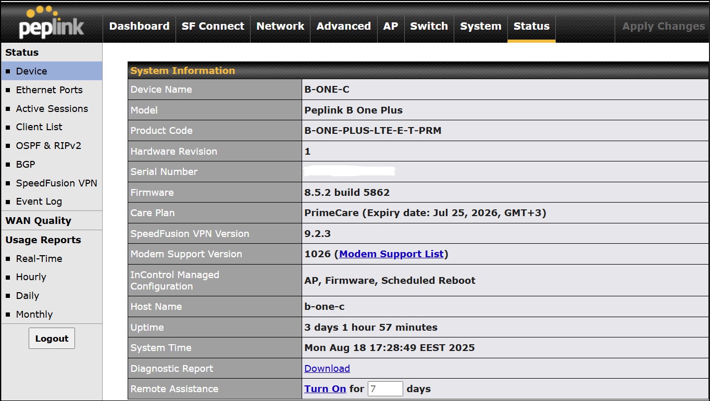Click InControl Managed Configuration label
The width and height of the screenshot is (710, 401).
[175, 281]
